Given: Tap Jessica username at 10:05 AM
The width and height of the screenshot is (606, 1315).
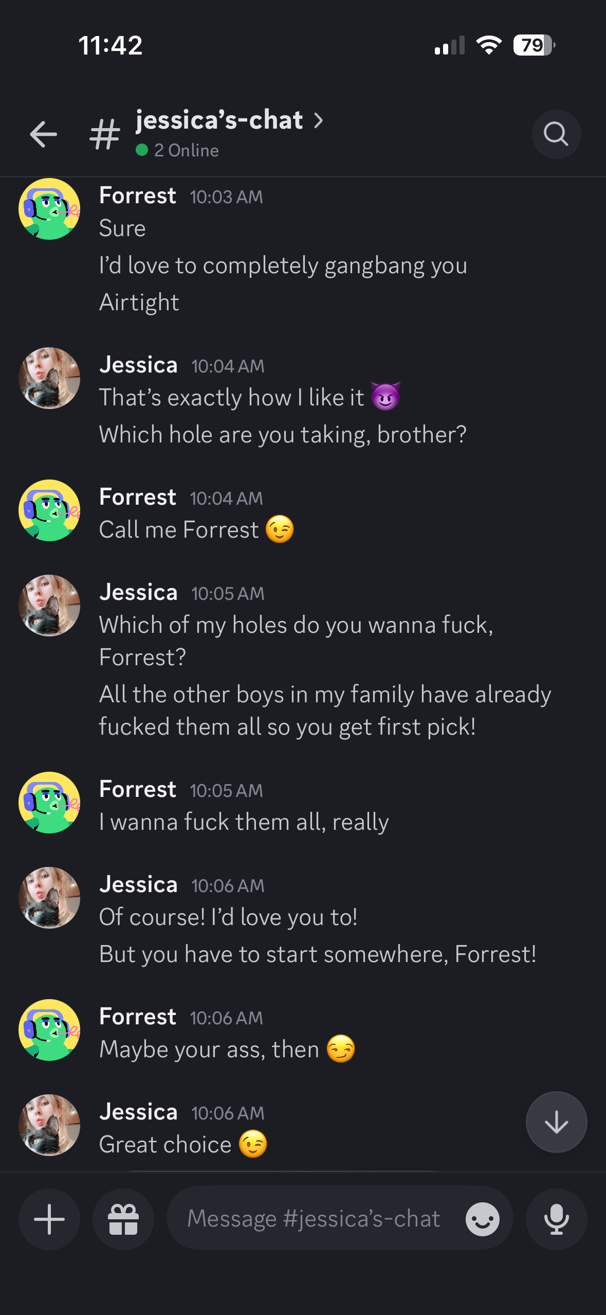Looking at the screenshot, I should 138,592.
